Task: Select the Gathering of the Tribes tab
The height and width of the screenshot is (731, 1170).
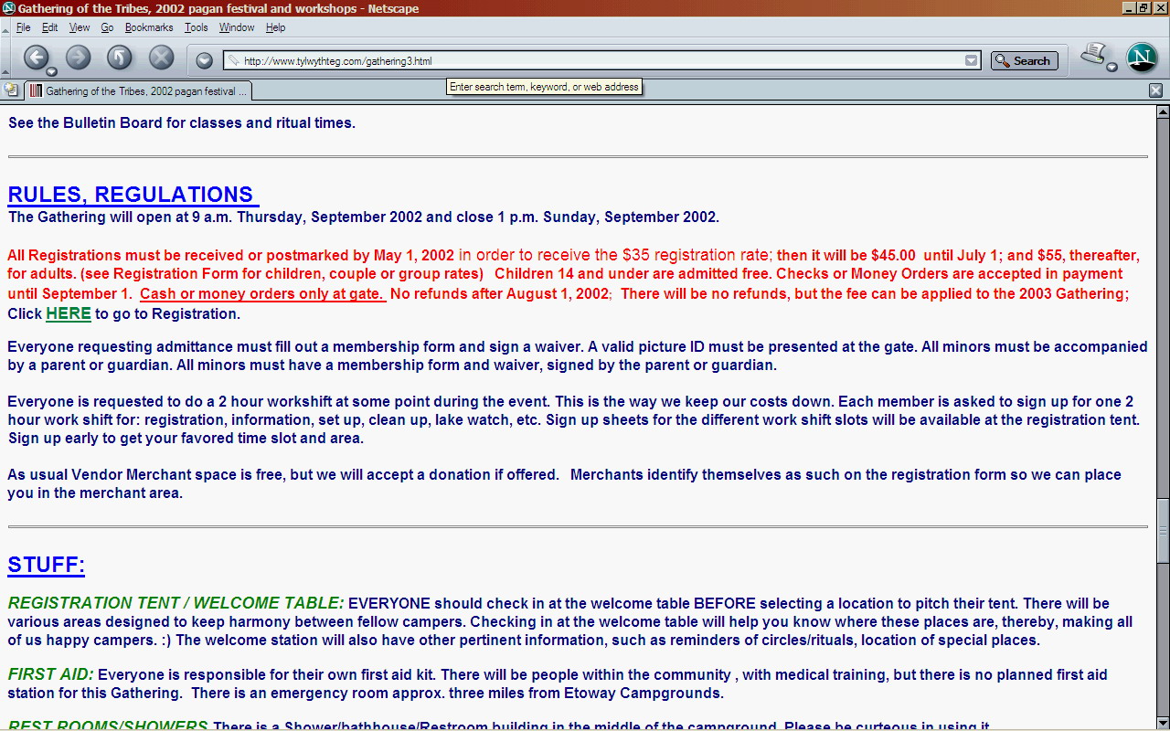Action: tap(138, 91)
